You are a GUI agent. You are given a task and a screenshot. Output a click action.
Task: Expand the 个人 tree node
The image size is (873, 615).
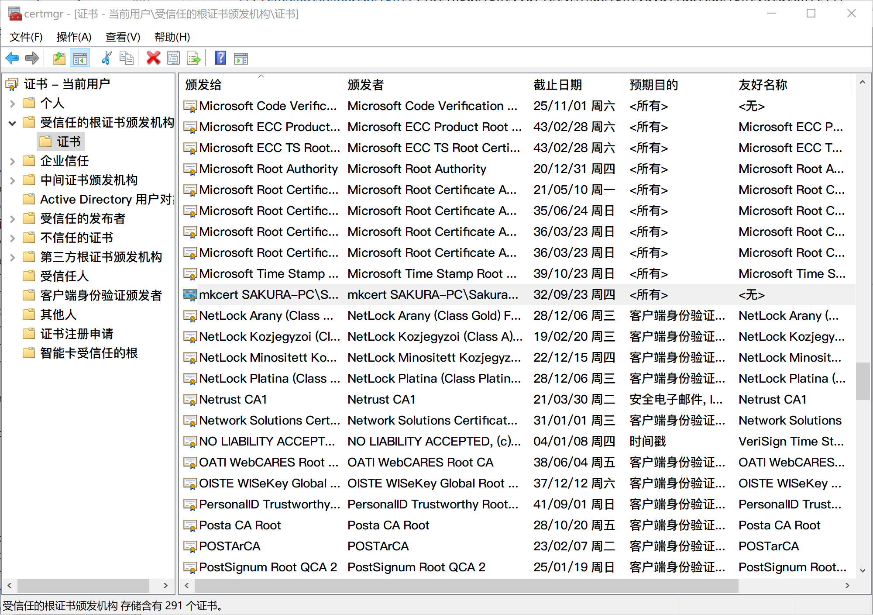[x=15, y=103]
